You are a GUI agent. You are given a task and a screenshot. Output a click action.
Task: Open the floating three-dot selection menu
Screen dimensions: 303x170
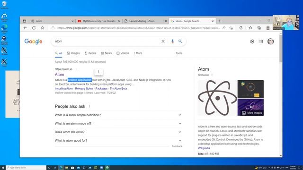(x=98, y=72)
